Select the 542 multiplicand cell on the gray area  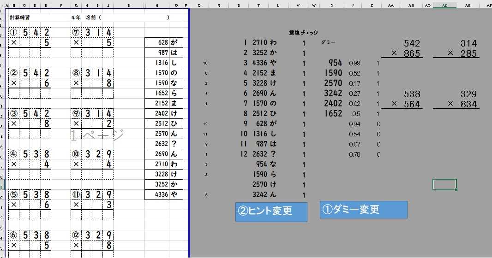[x=412, y=43]
